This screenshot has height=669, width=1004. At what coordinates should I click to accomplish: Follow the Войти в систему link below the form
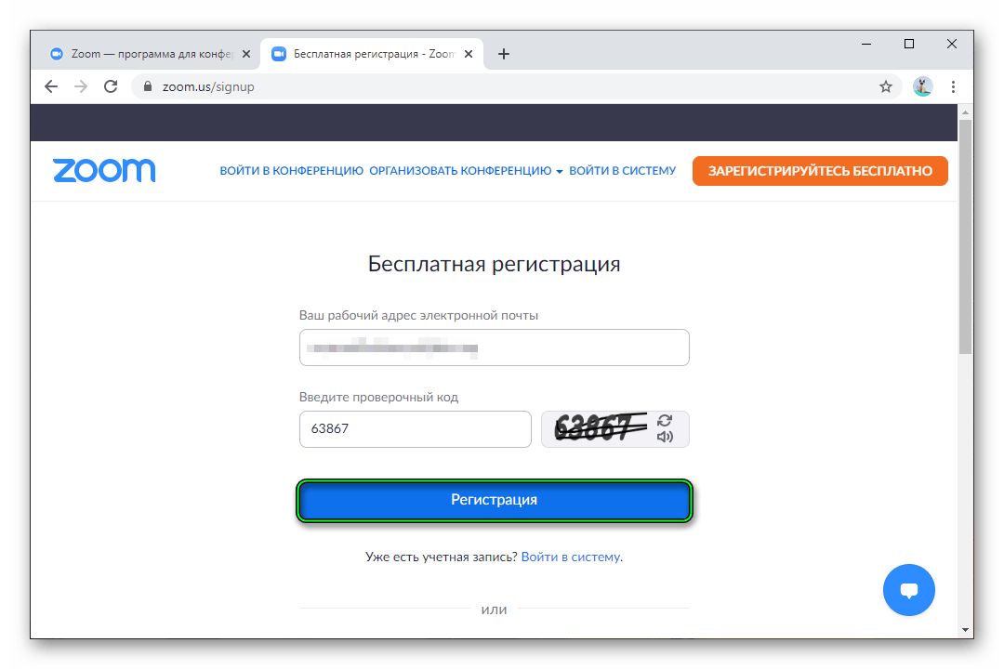pos(571,557)
